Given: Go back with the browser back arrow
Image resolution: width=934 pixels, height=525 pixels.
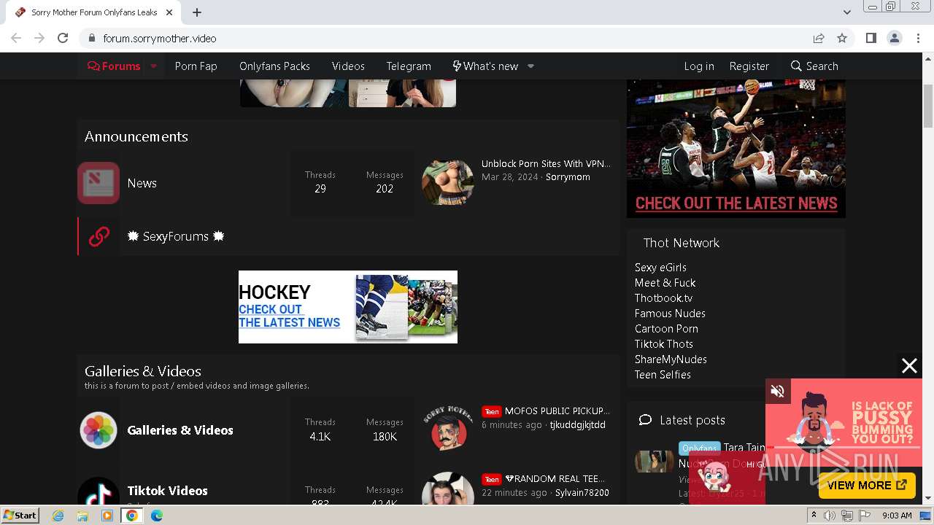Looking at the screenshot, I should click(x=16, y=38).
